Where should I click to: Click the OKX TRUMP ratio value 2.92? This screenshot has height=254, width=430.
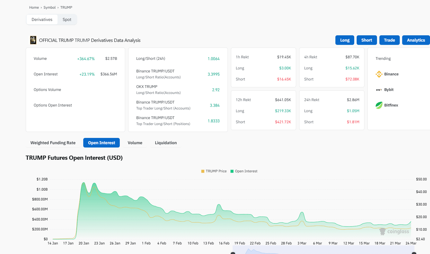(x=216, y=90)
